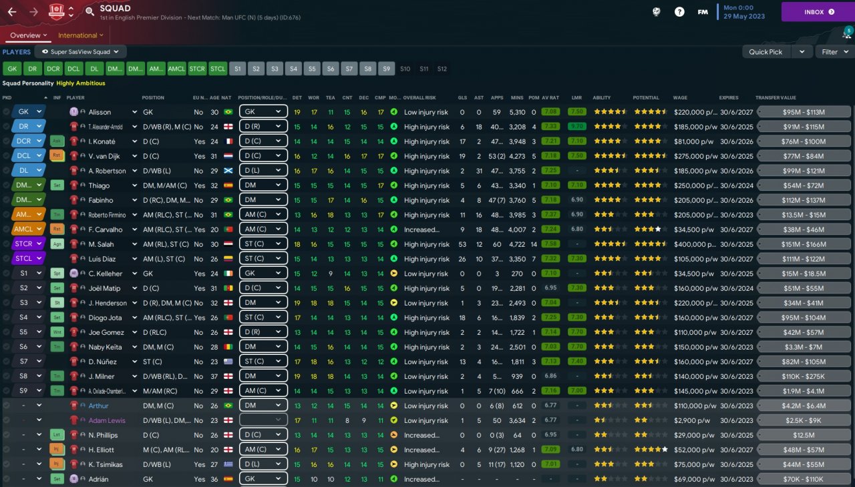Click Alisson's goalkeeper shirt icon
This screenshot has width=855, height=487.
coord(74,112)
